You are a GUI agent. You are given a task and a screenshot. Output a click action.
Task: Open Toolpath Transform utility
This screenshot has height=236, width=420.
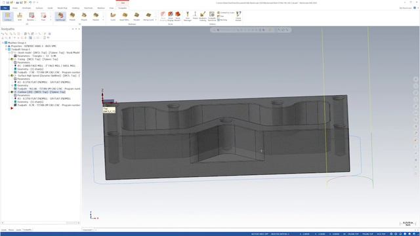pyautogui.click(x=212, y=16)
